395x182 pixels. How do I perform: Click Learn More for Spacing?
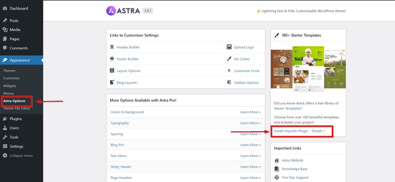[x=251, y=134]
